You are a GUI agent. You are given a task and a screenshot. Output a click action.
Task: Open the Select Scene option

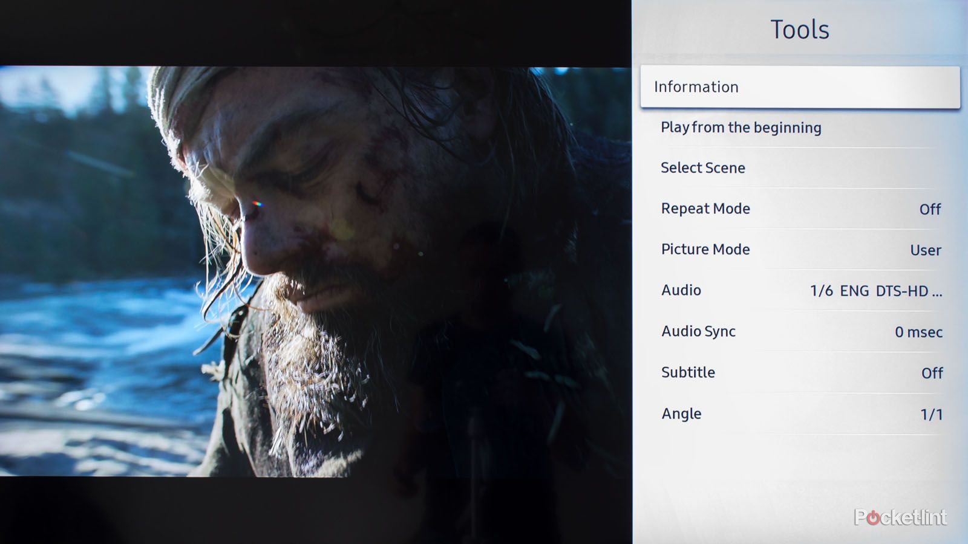click(702, 168)
